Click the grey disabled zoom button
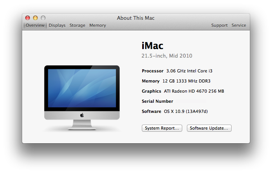This screenshot has height=174, width=272. click(43, 18)
